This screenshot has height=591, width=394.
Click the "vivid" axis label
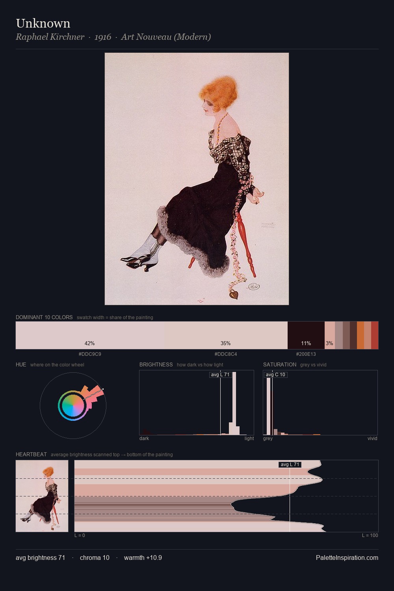[x=372, y=439]
